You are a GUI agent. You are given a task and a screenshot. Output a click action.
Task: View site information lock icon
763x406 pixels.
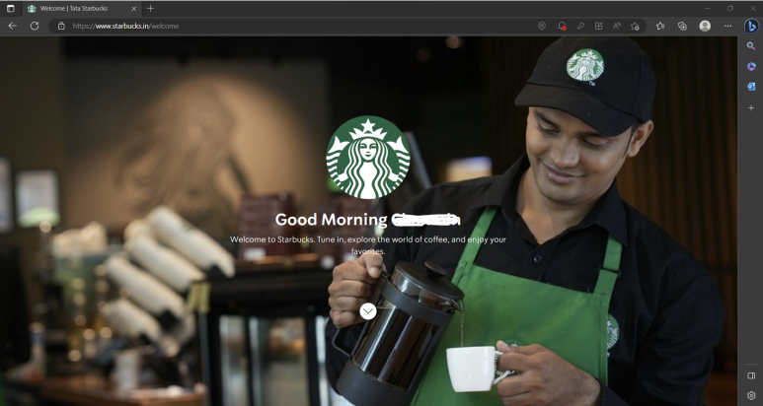click(61, 26)
